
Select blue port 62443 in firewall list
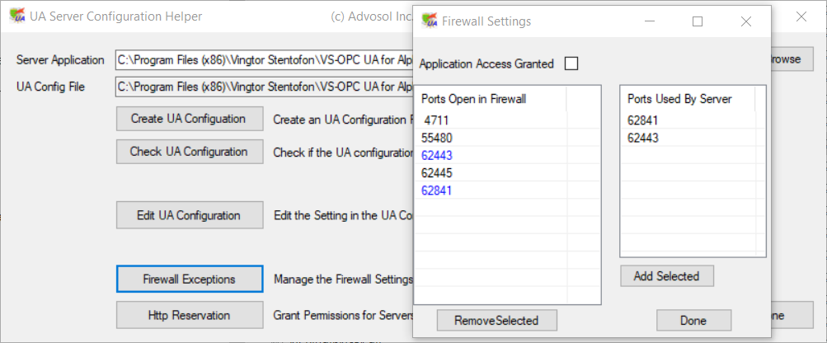437,155
